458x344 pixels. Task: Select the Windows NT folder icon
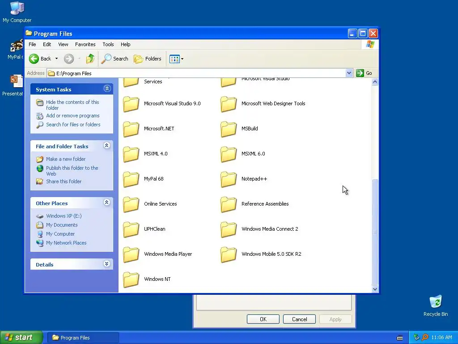[131, 280]
